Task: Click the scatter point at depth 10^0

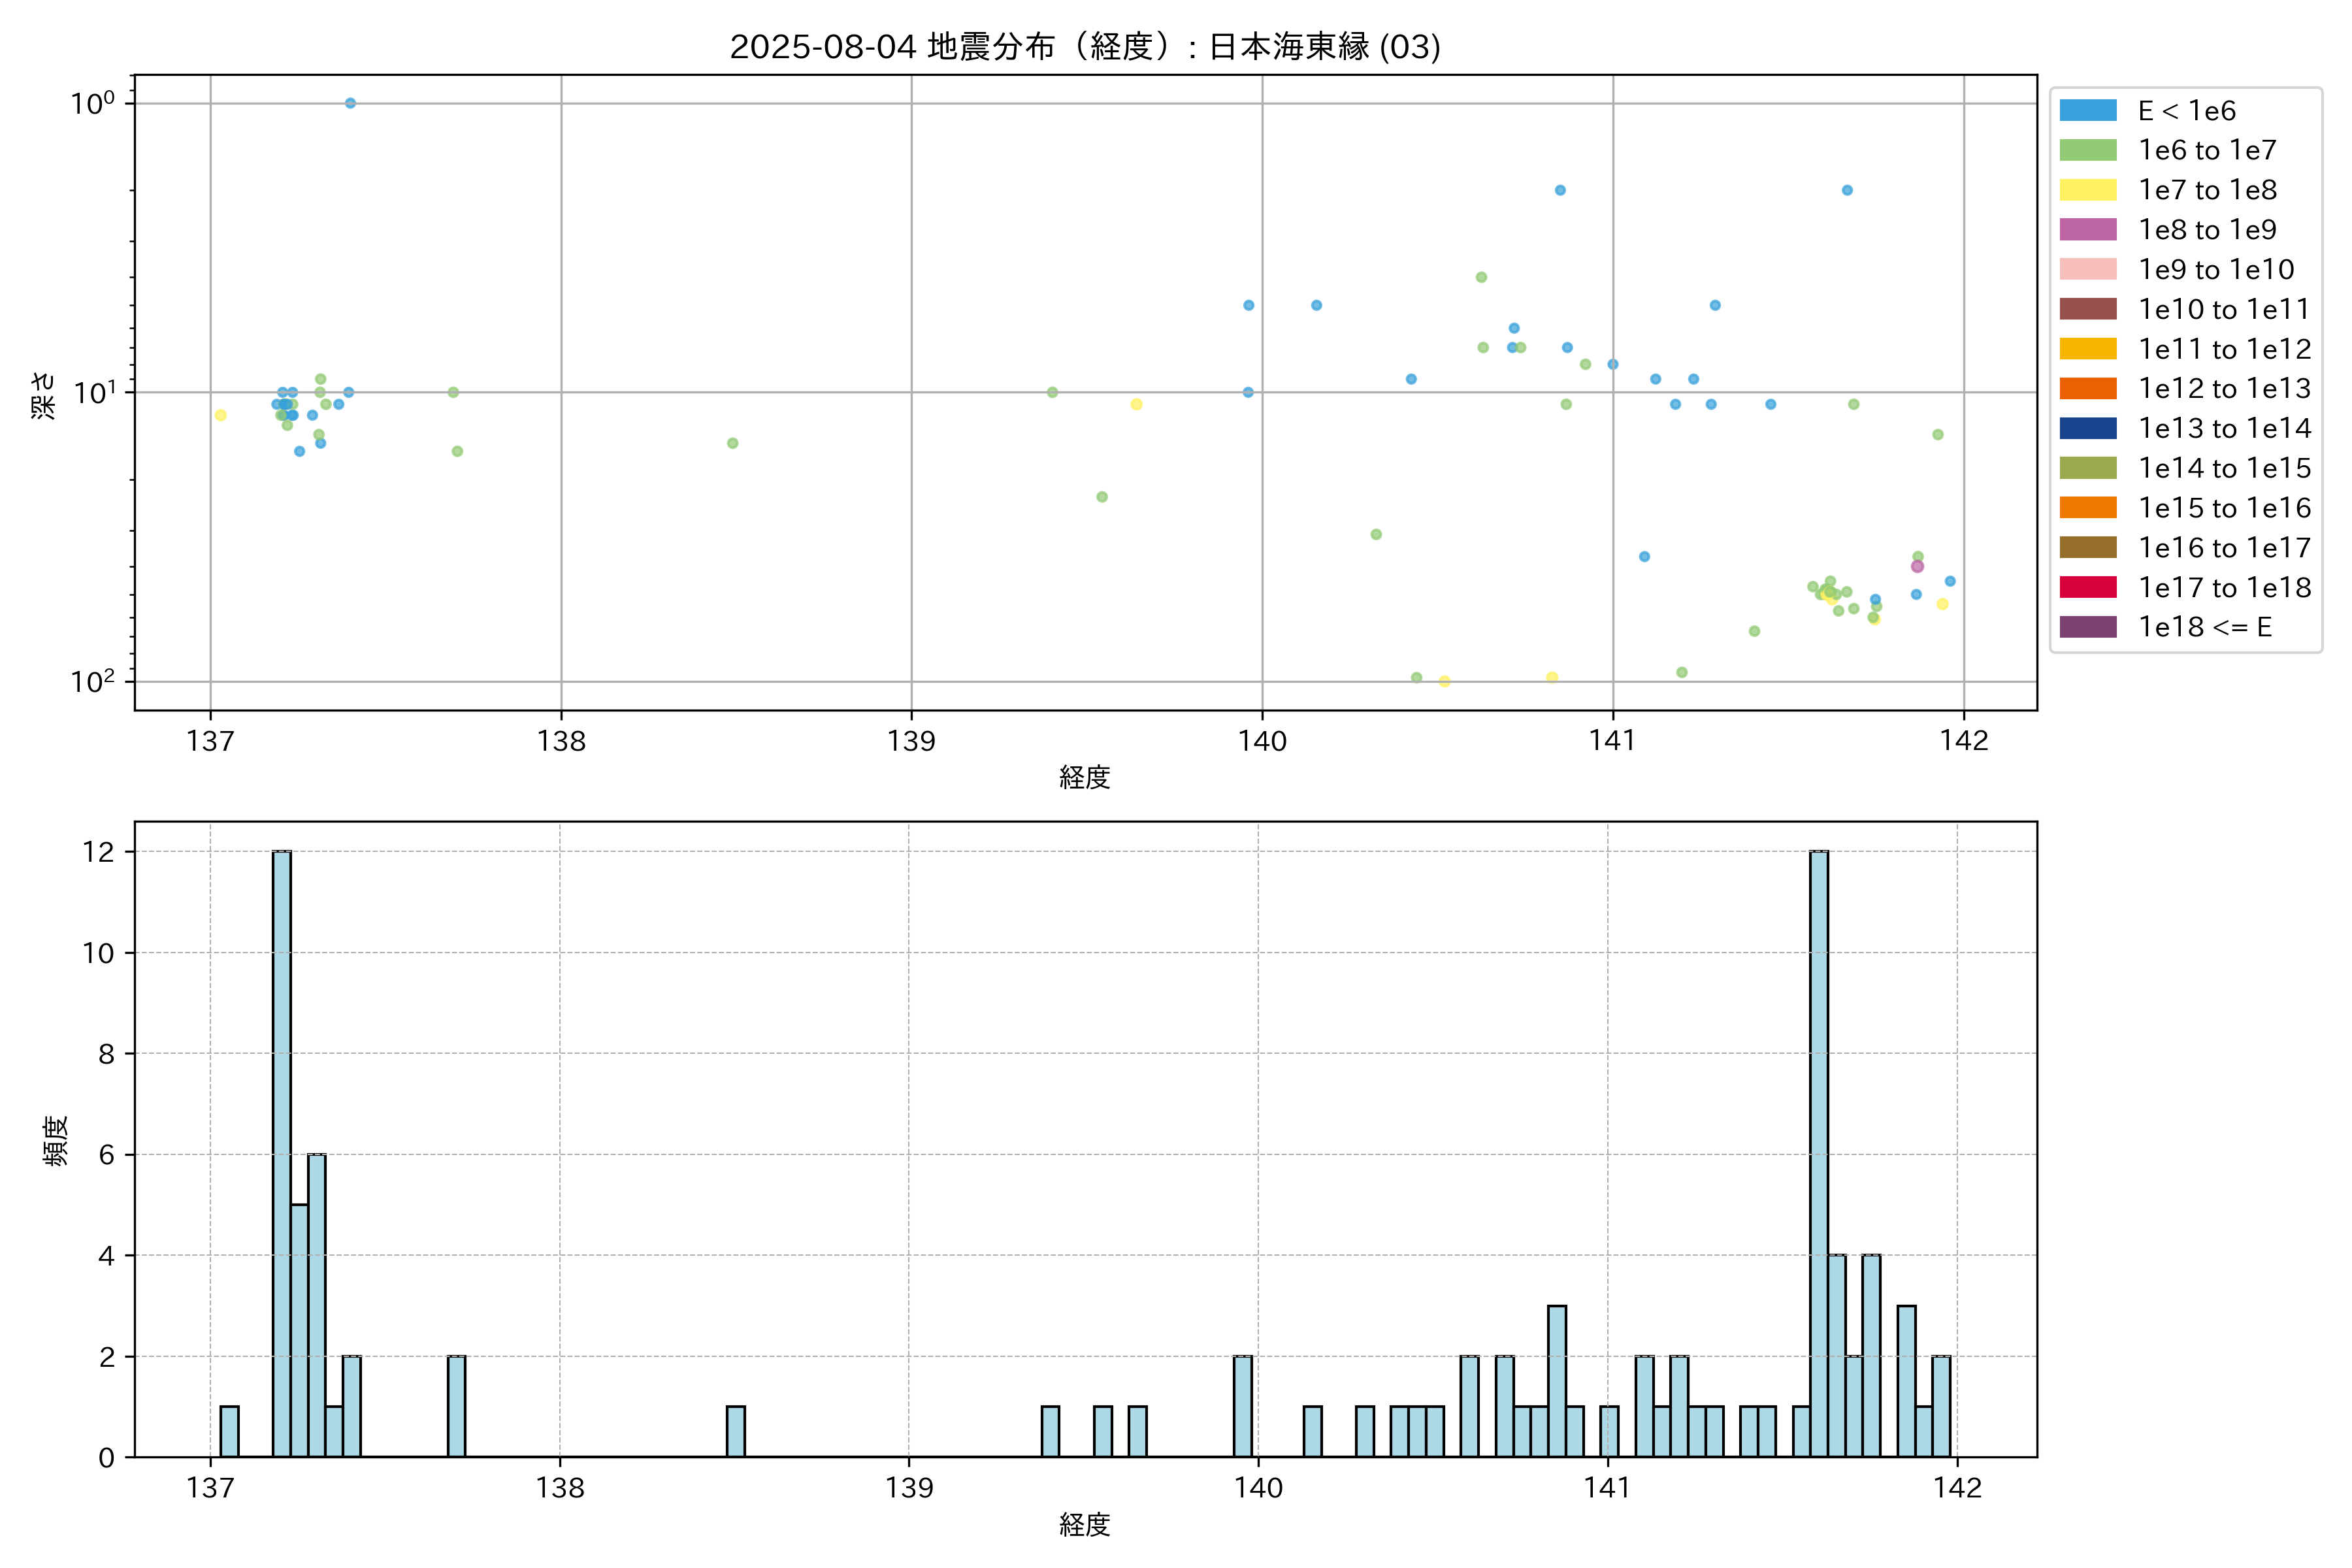Action: click(x=350, y=103)
